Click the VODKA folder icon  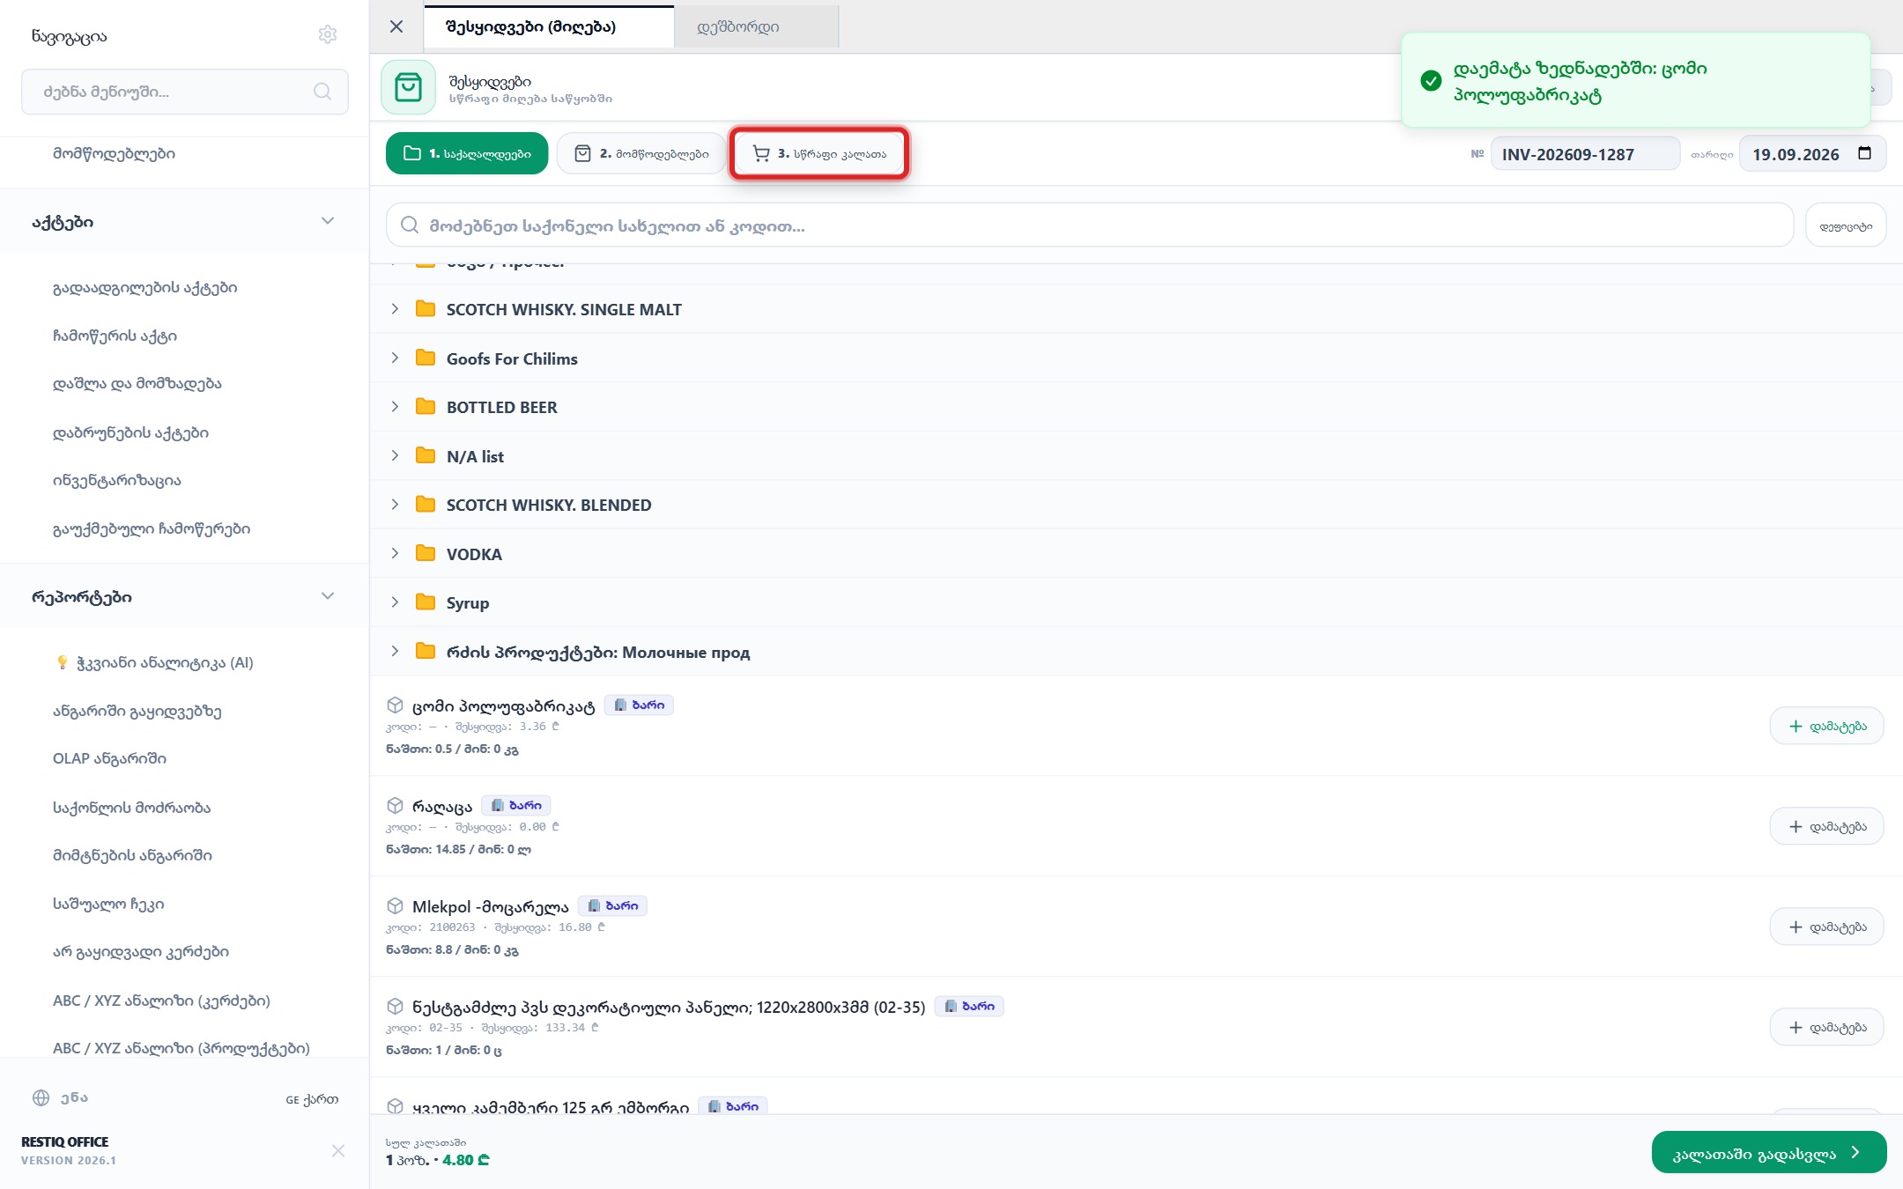426,553
